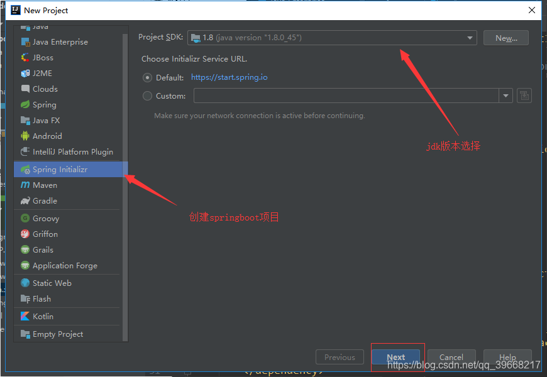Click the Static Web globe icon
The image size is (547, 377).
(25, 283)
